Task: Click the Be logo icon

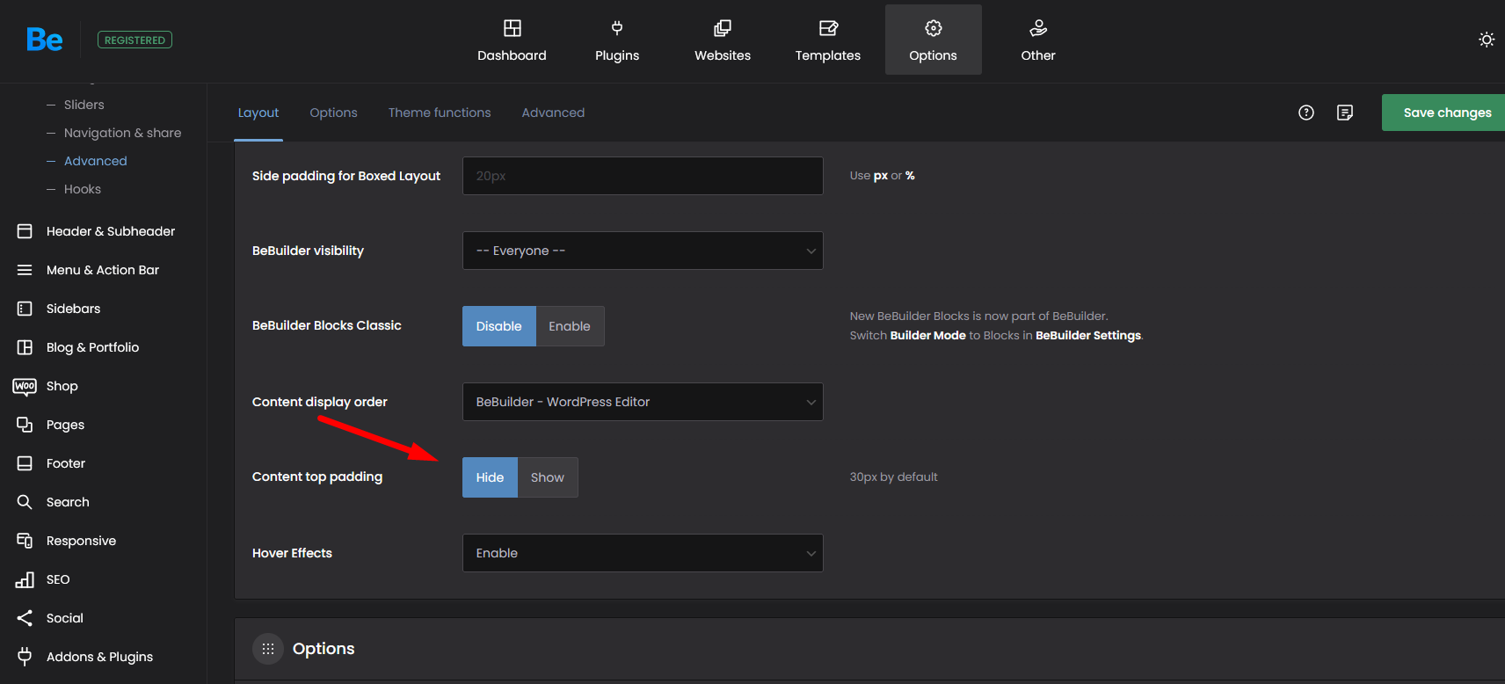Action: click(44, 40)
